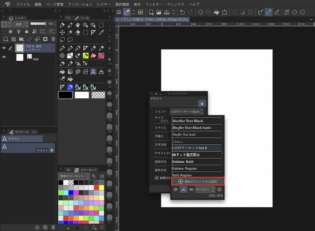The width and height of the screenshot is (315, 231).
Task: Click the lock layer icon in layer panel
Action: pyautogui.click(x=26, y=31)
